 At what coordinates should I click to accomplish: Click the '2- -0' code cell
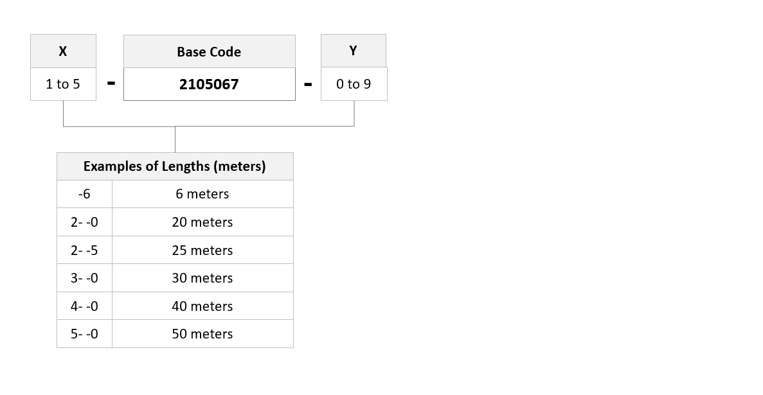tap(84, 222)
